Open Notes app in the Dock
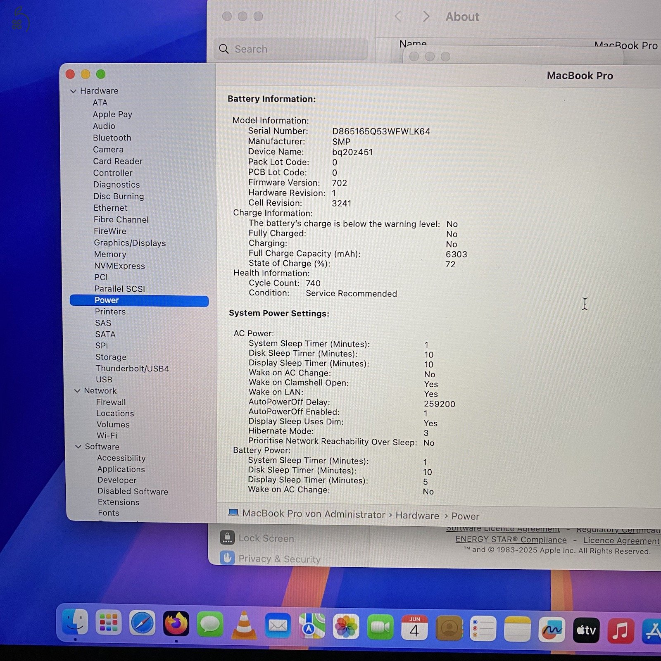The image size is (661, 661). point(517,630)
